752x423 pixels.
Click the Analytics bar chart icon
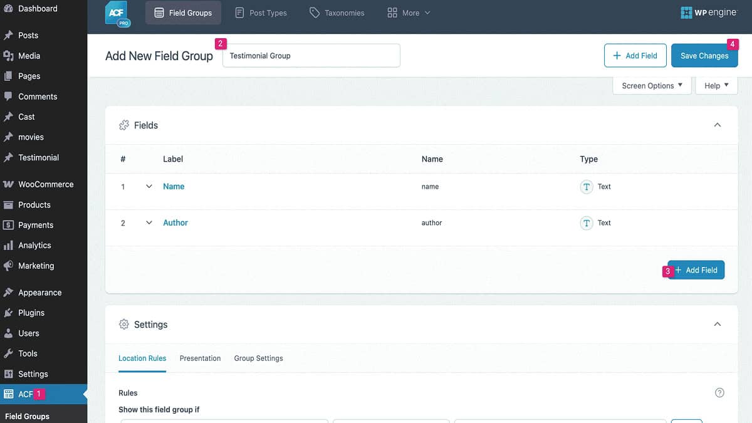[x=8, y=246]
